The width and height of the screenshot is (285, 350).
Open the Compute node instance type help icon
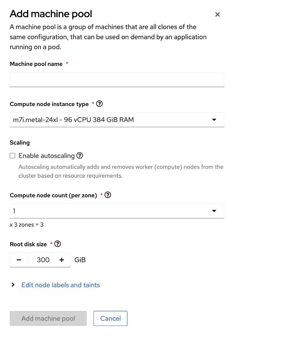point(99,104)
